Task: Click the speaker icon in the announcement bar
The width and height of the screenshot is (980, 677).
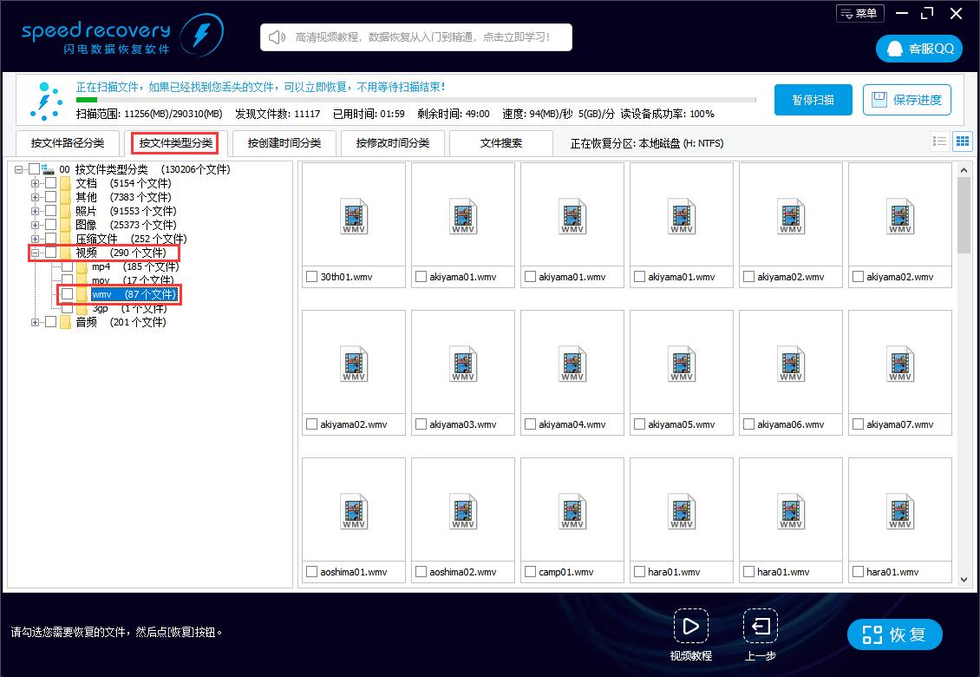Action: (277, 37)
